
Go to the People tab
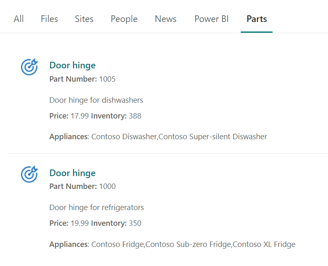click(124, 19)
